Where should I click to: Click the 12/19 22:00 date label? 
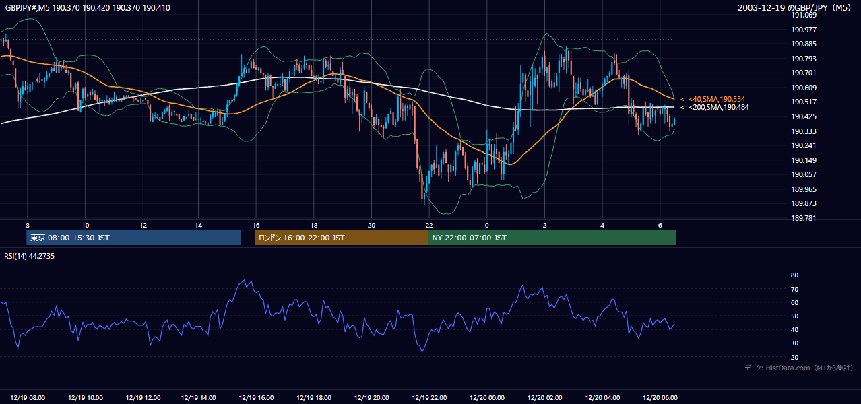coord(429,398)
